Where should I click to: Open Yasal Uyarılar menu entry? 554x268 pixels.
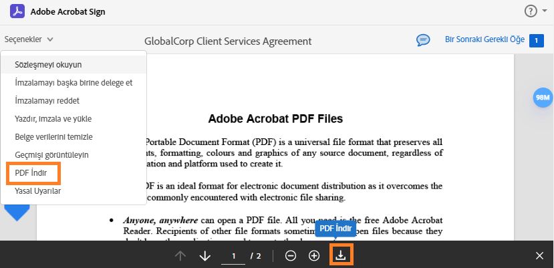74,191
